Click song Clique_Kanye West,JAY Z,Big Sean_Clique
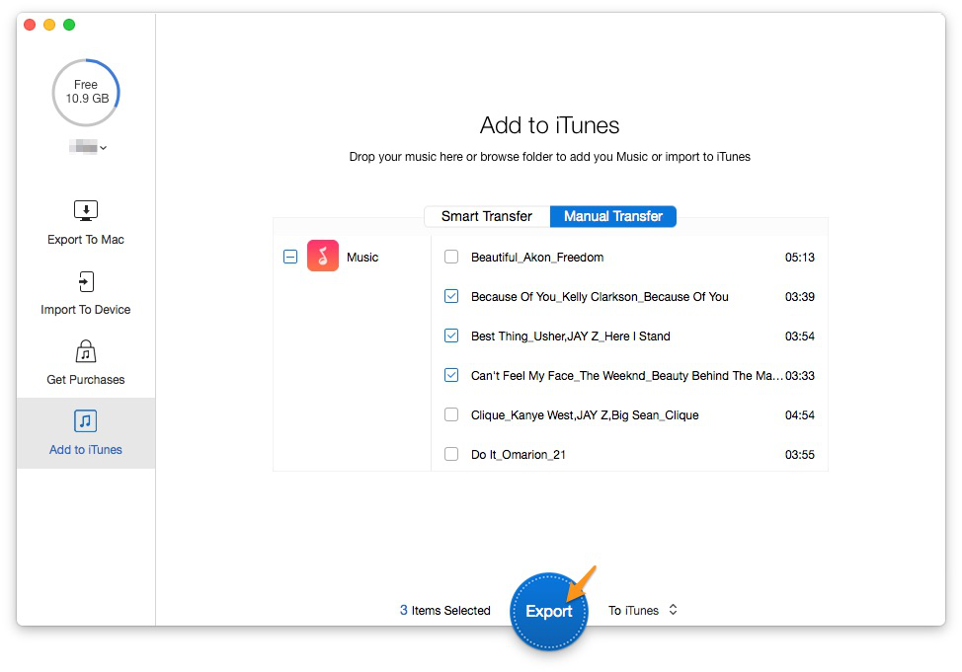 pos(585,415)
